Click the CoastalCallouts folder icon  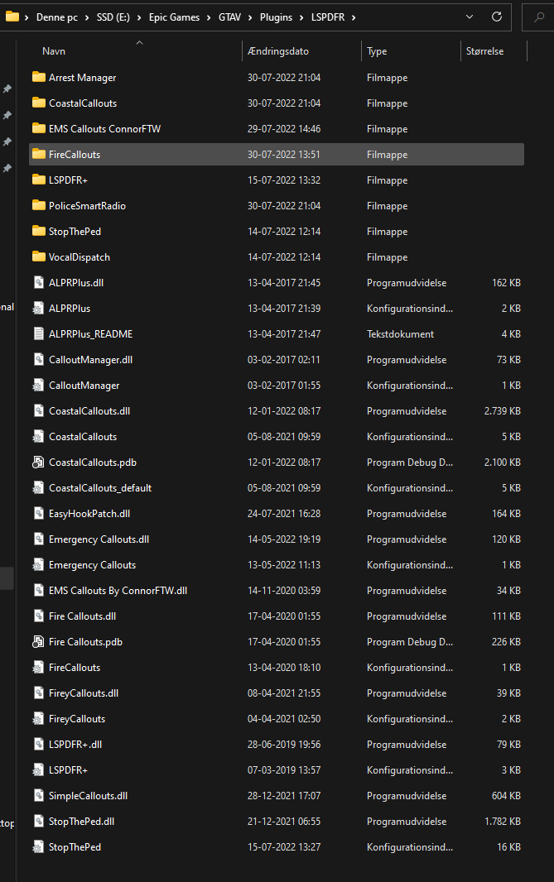point(38,103)
